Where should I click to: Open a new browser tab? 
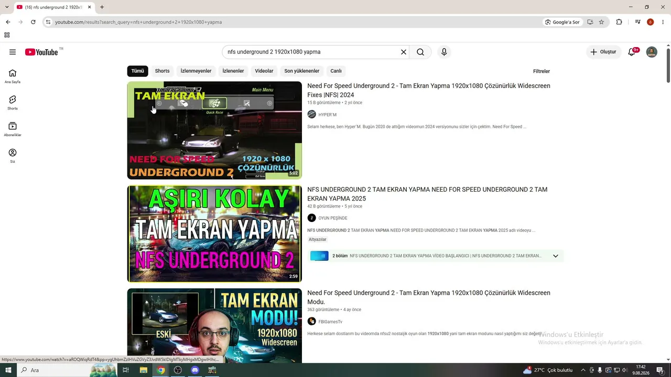click(x=102, y=7)
